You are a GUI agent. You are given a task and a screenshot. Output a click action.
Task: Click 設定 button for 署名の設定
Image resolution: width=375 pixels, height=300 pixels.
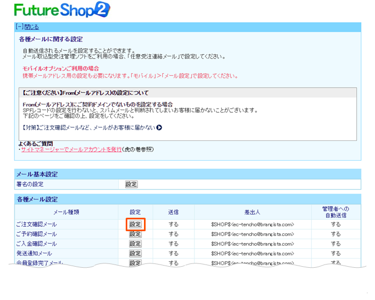click(x=131, y=184)
